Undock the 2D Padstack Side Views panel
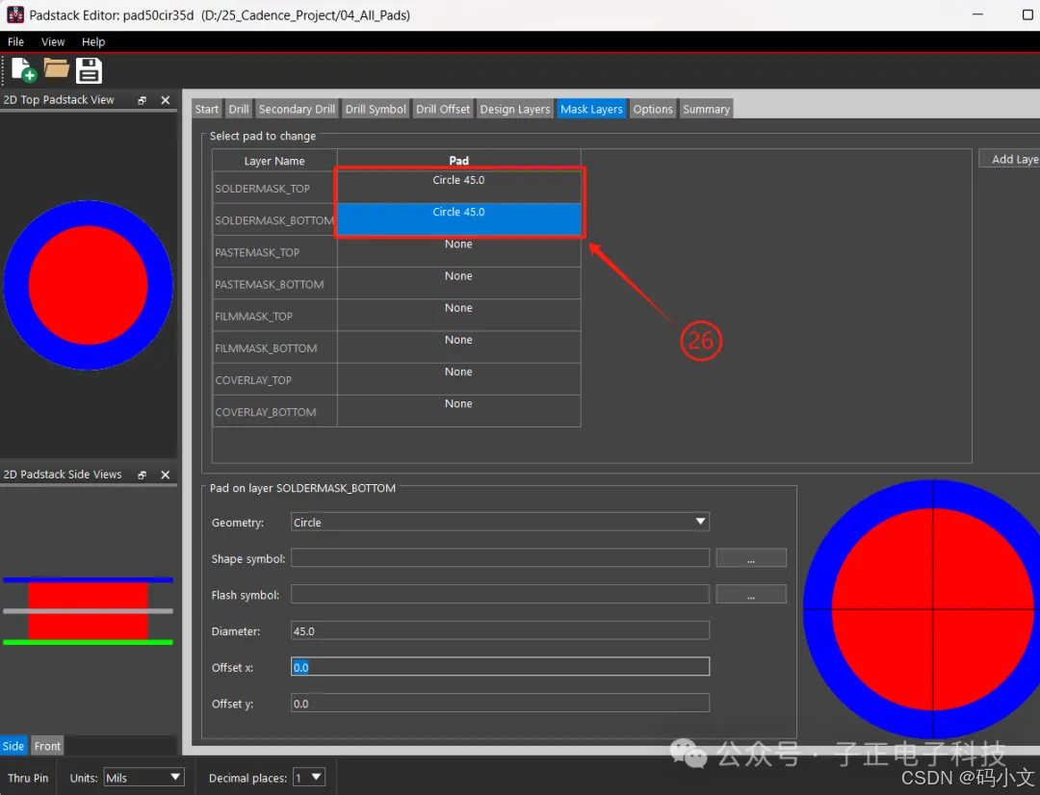This screenshot has height=795, width=1040. click(142, 474)
